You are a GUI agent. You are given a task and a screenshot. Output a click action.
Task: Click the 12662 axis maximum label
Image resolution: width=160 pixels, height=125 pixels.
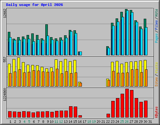pos(5,13)
